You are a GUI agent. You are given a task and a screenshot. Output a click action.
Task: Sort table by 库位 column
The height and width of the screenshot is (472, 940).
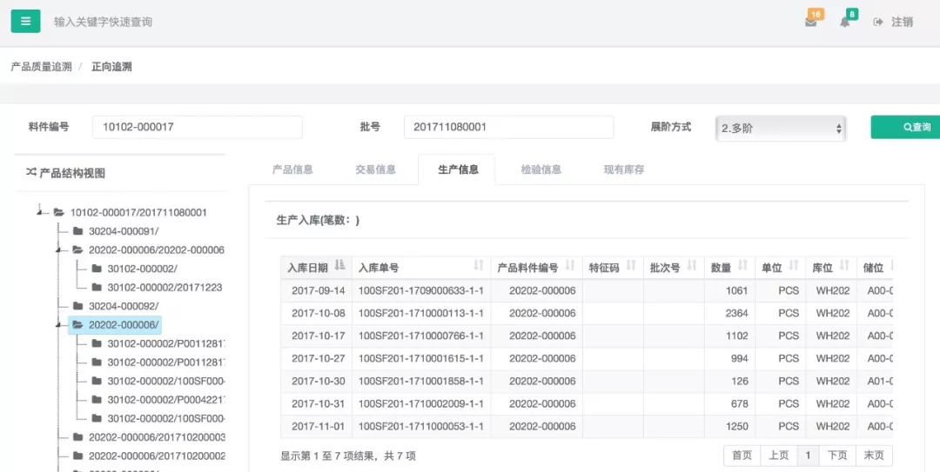831,267
